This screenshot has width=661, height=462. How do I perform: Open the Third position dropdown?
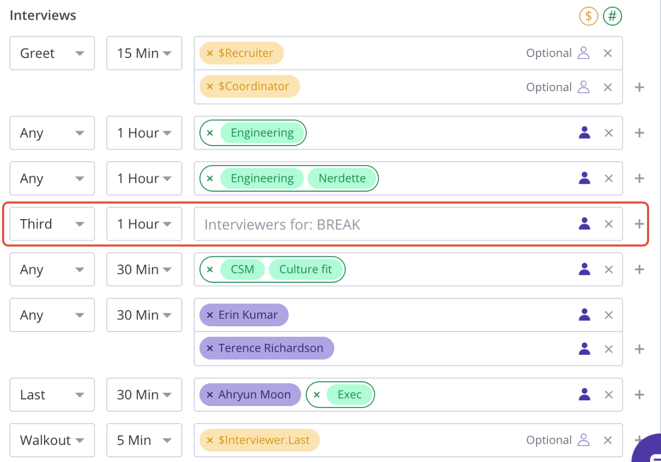tap(52, 224)
